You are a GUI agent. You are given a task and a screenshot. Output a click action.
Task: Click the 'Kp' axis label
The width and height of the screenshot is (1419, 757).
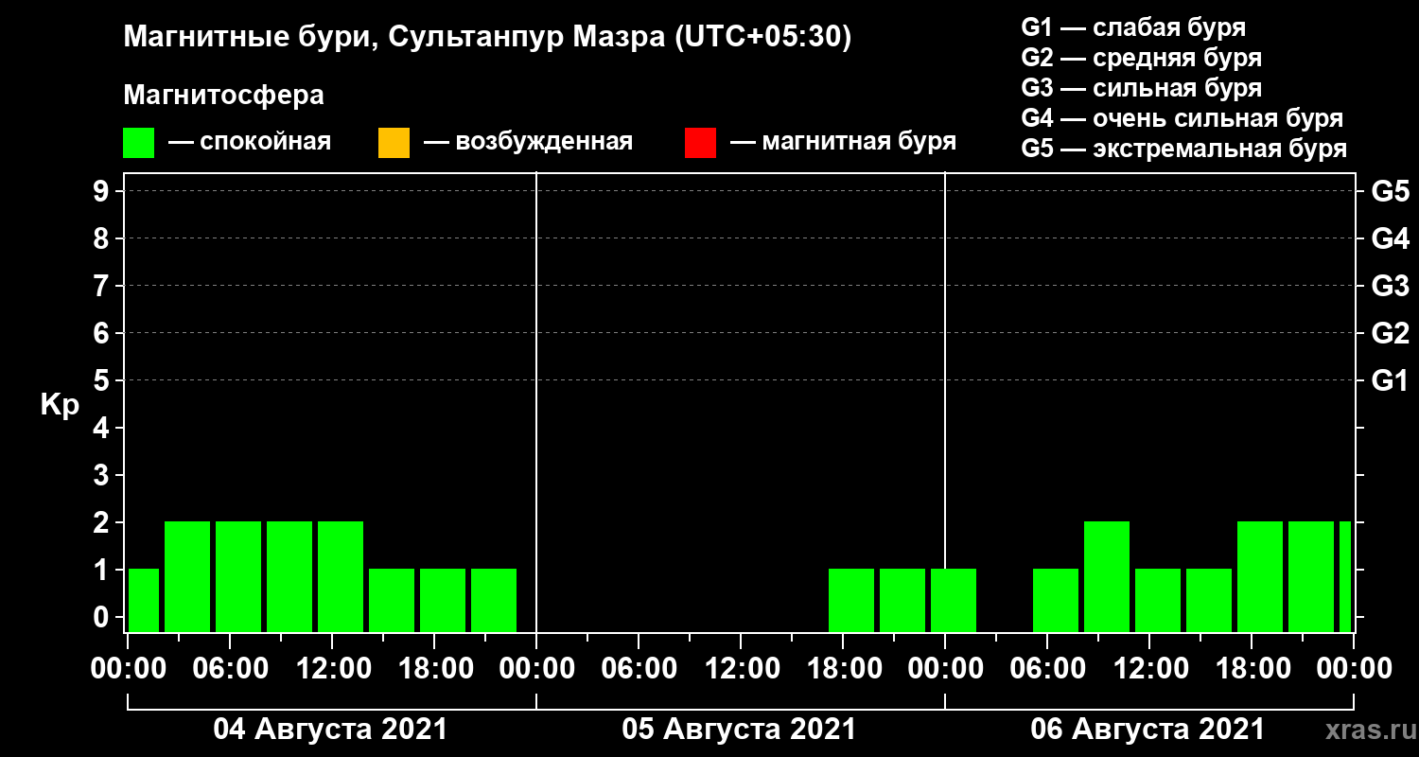[x=60, y=405]
